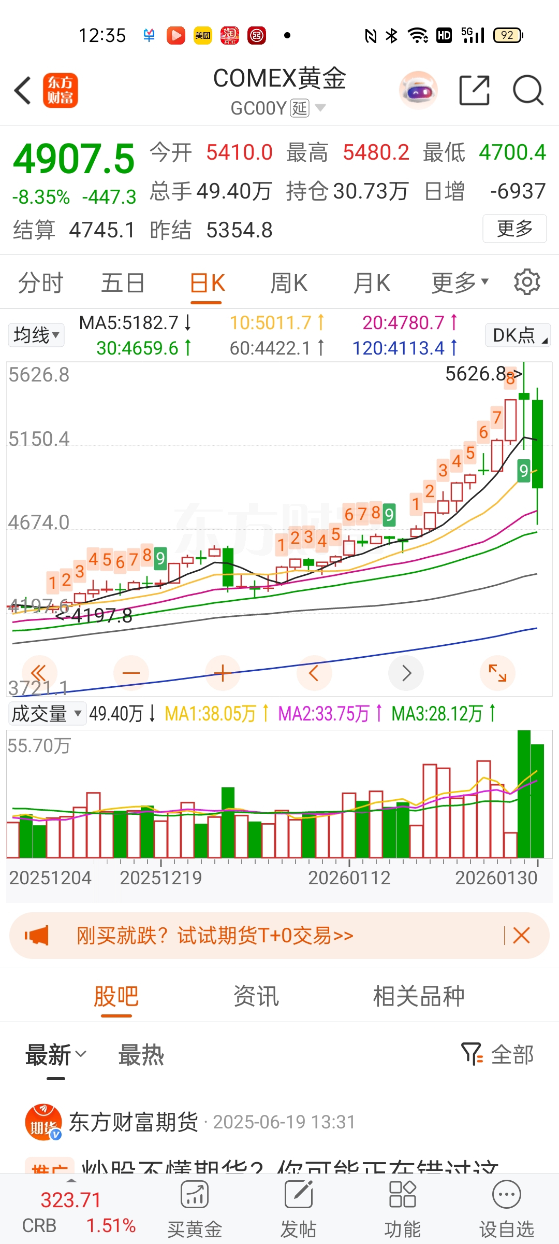559x1244 pixels.
Task: Tap the double left arrow chart control
Action: coord(39,673)
